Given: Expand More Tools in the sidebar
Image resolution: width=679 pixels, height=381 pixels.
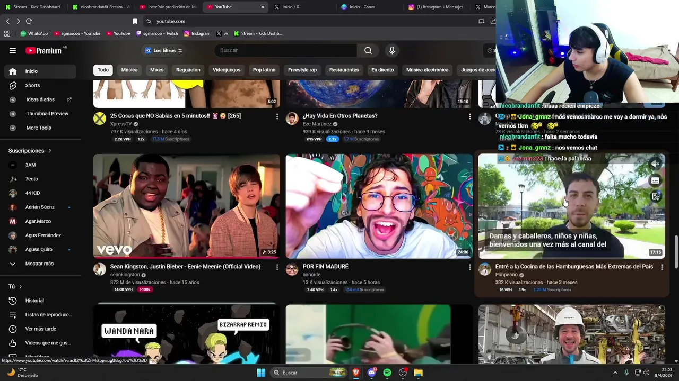Looking at the screenshot, I should click(40, 128).
